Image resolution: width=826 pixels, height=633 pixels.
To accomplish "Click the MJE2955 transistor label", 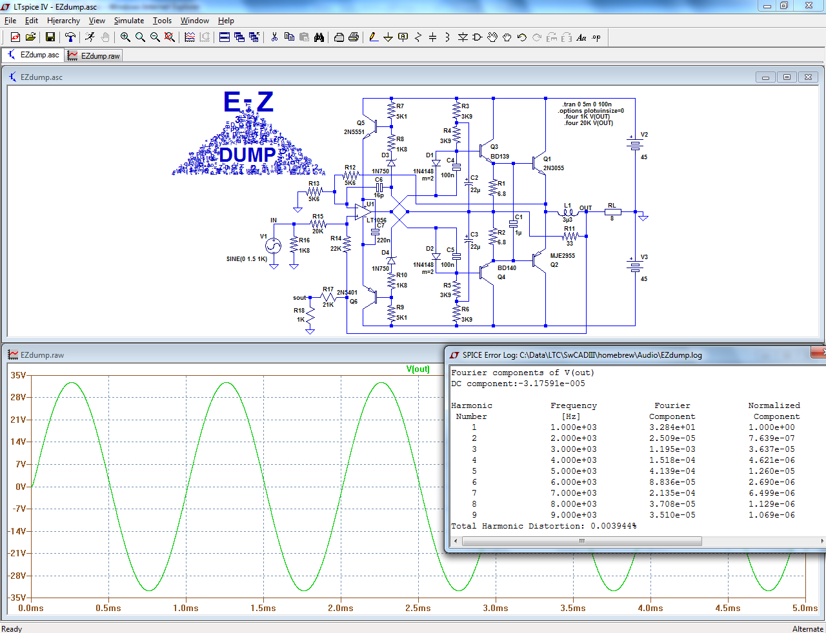I will [562, 256].
